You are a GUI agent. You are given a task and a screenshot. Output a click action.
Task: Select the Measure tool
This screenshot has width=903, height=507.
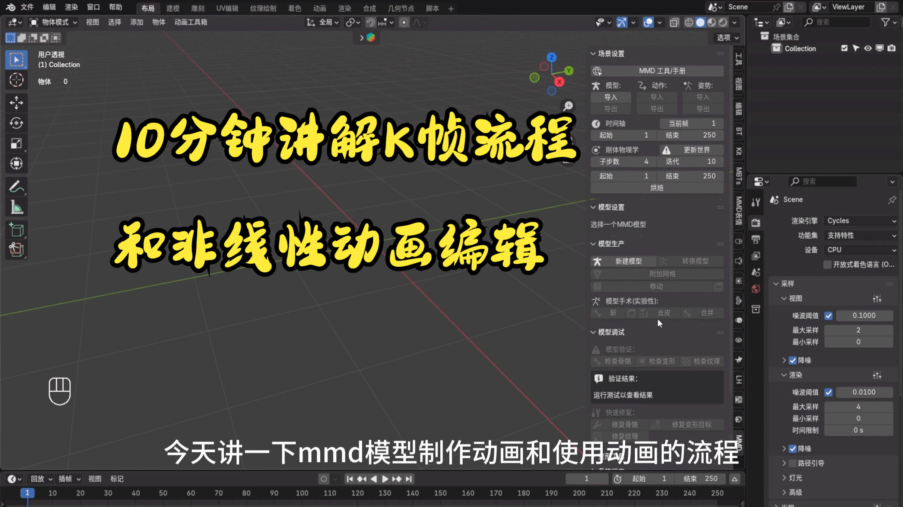(16, 207)
